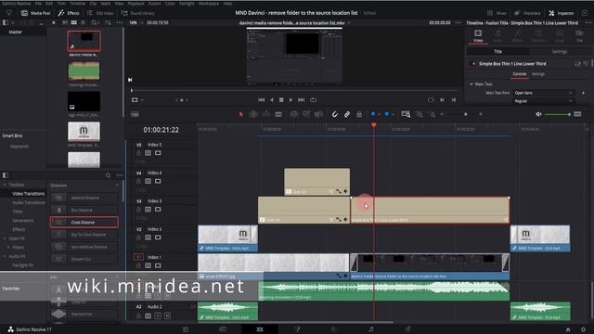Add a blue Flag to clip
The image size is (594, 334).
click(373, 114)
